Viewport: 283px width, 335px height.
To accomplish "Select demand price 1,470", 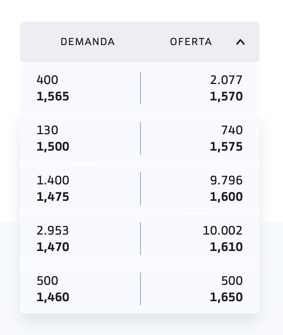I will click(53, 247).
